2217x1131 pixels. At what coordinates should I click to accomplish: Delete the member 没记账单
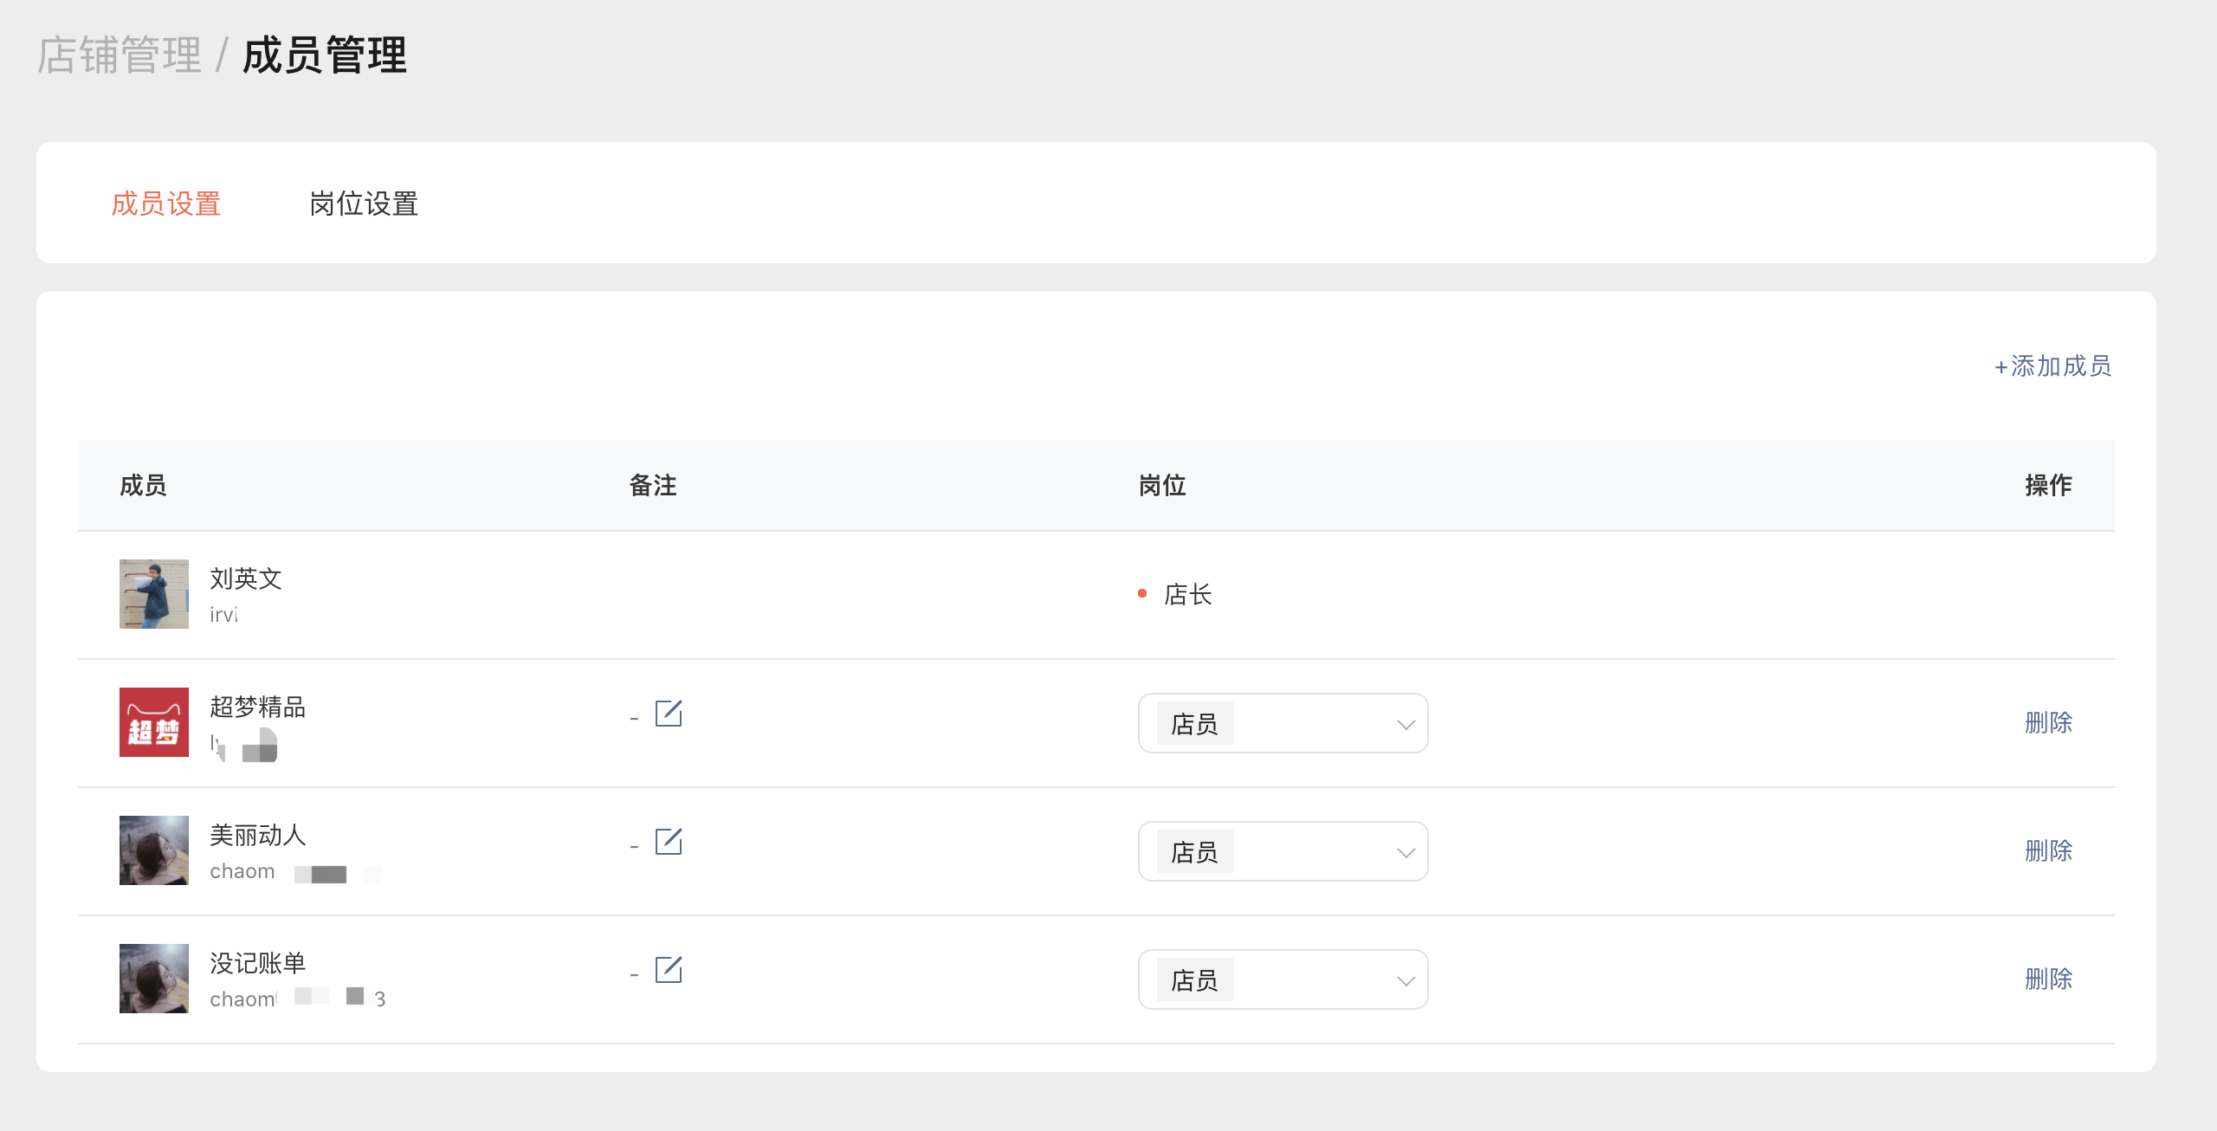2048,979
